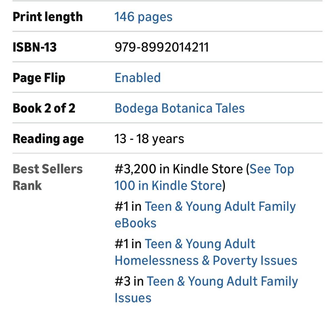
Task: Click the Book 2 of 2 label
Action: pyautogui.click(x=44, y=108)
